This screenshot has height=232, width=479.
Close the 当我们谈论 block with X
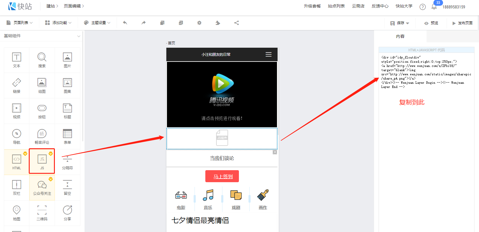coord(275,152)
